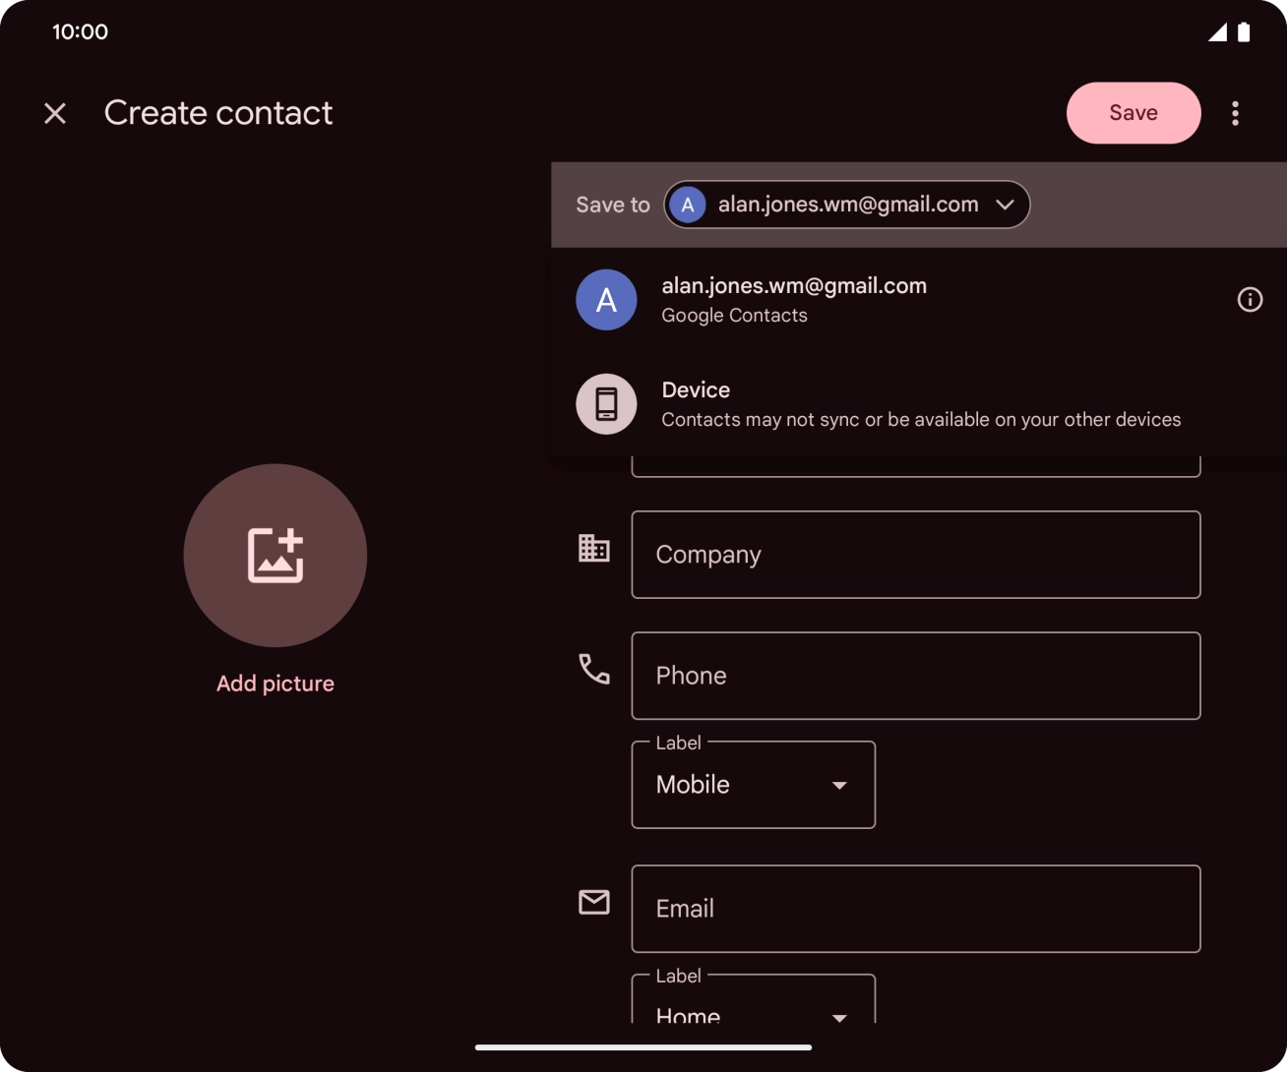Image resolution: width=1287 pixels, height=1072 pixels.
Task: Click the Create contact title
Action: [x=218, y=113]
